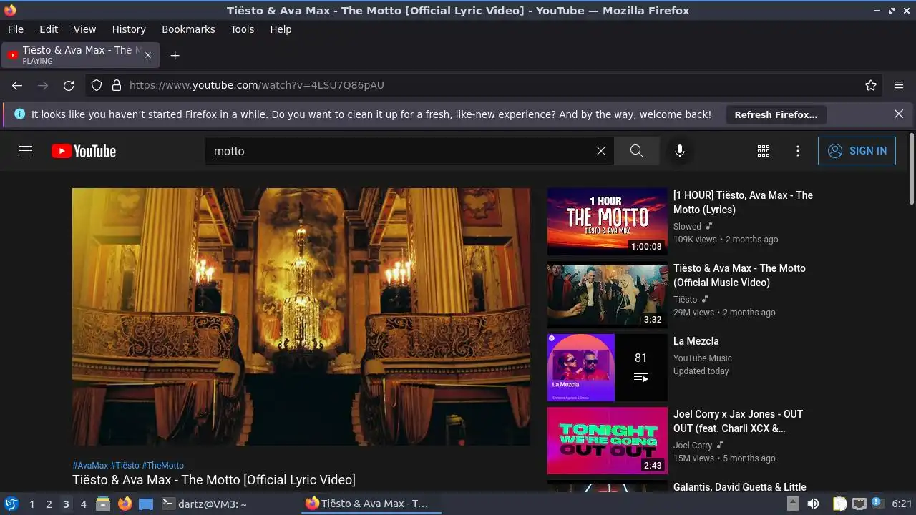Reload the current page
Screen dimensions: 916x515
69,85
